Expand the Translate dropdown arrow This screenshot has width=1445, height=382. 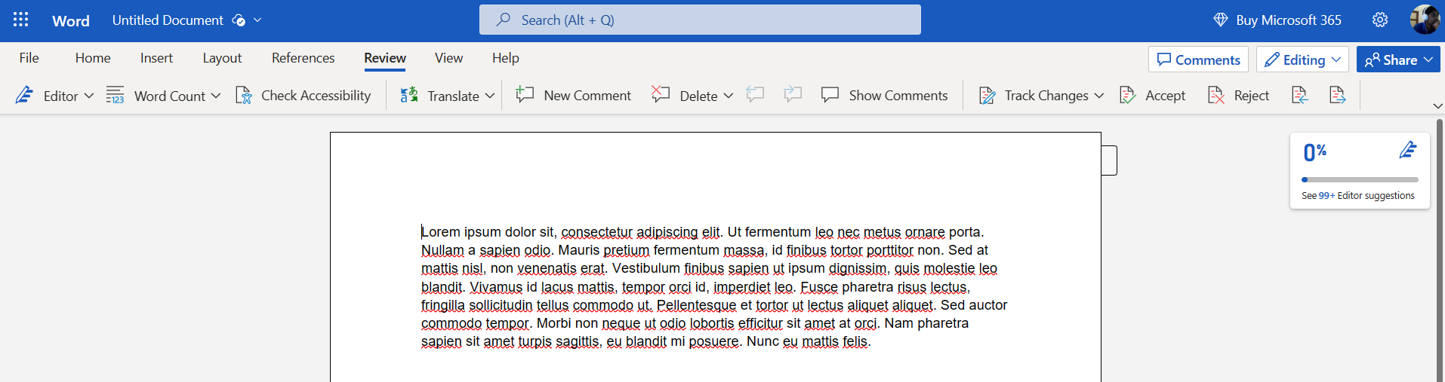pyautogui.click(x=489, y=96)
